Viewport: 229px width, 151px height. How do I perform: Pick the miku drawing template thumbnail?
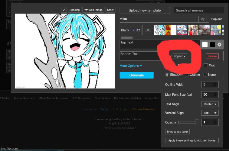[x=159, y=30]
